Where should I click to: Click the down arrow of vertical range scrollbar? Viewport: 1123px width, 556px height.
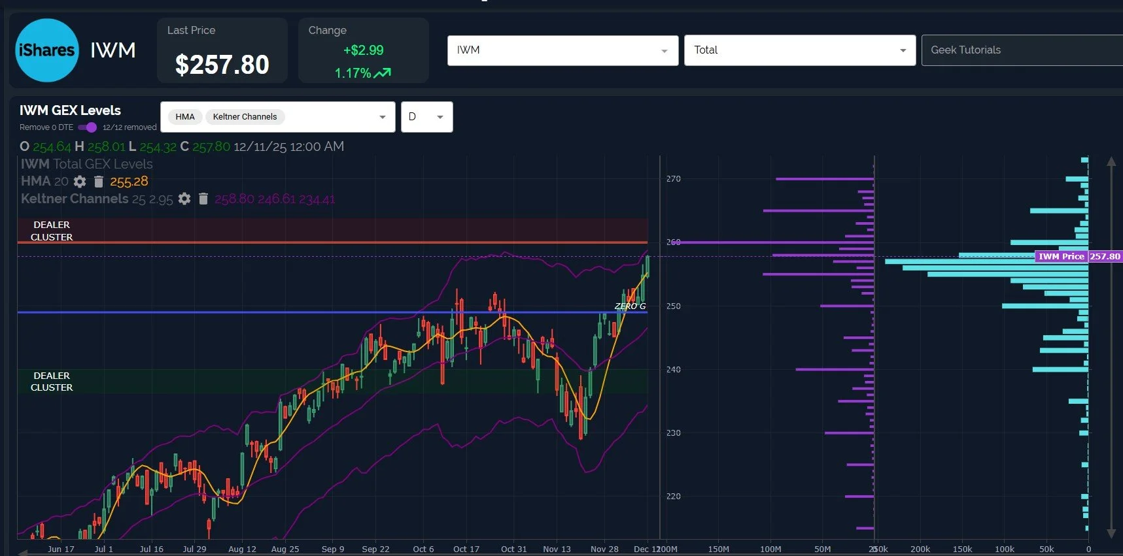click(1111, 533)
